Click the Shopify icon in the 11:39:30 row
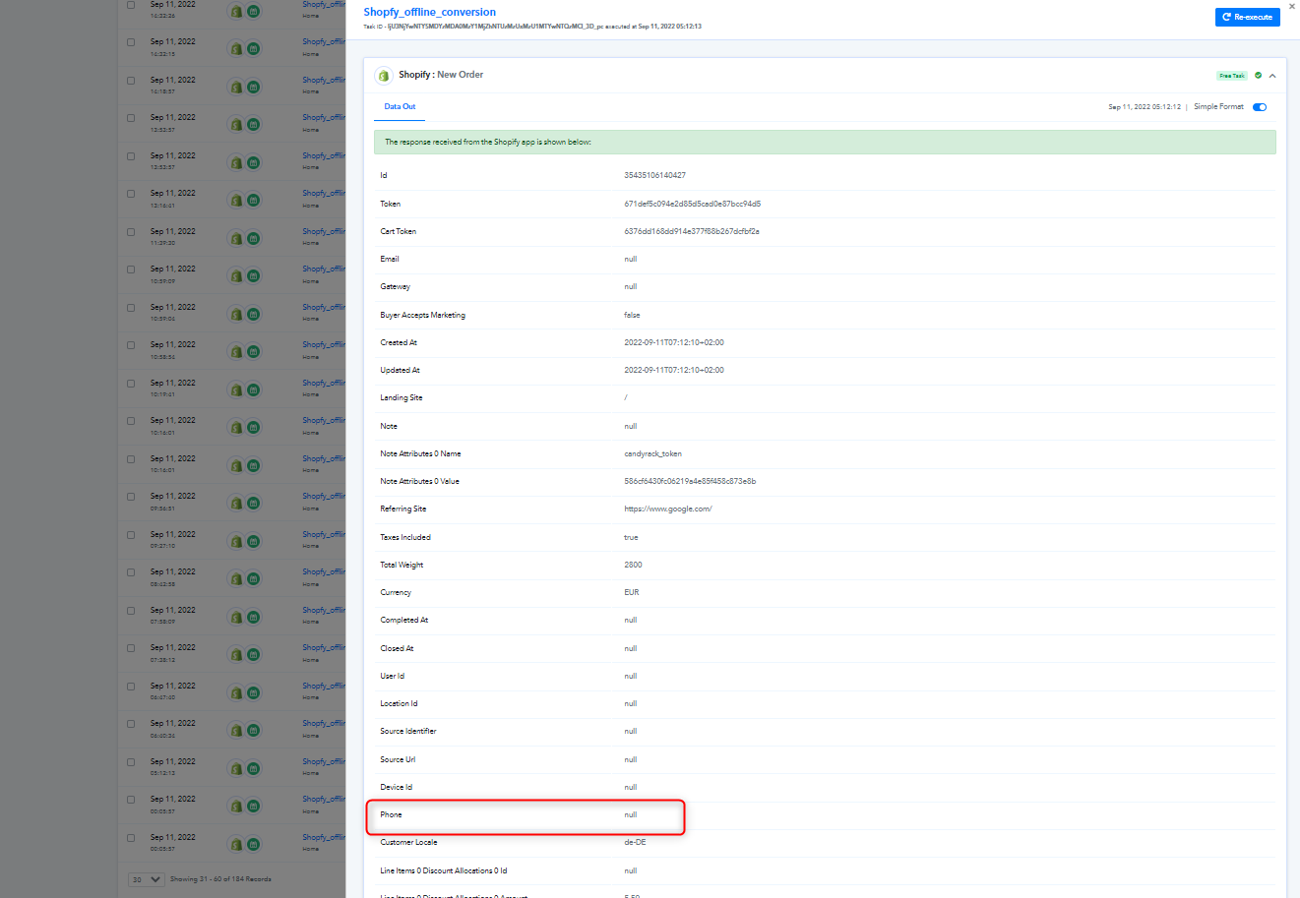Viewport: 1300px width, 898px height. [236, 239]
